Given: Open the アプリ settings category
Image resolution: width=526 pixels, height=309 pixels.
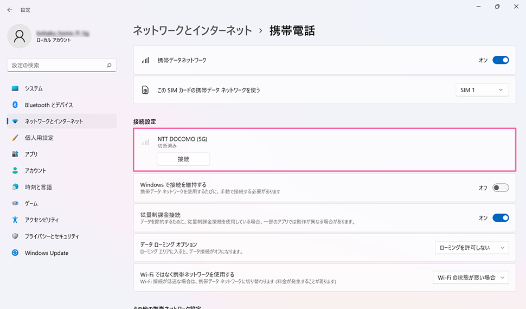Looking at the screenshot, I should (31, 154).
